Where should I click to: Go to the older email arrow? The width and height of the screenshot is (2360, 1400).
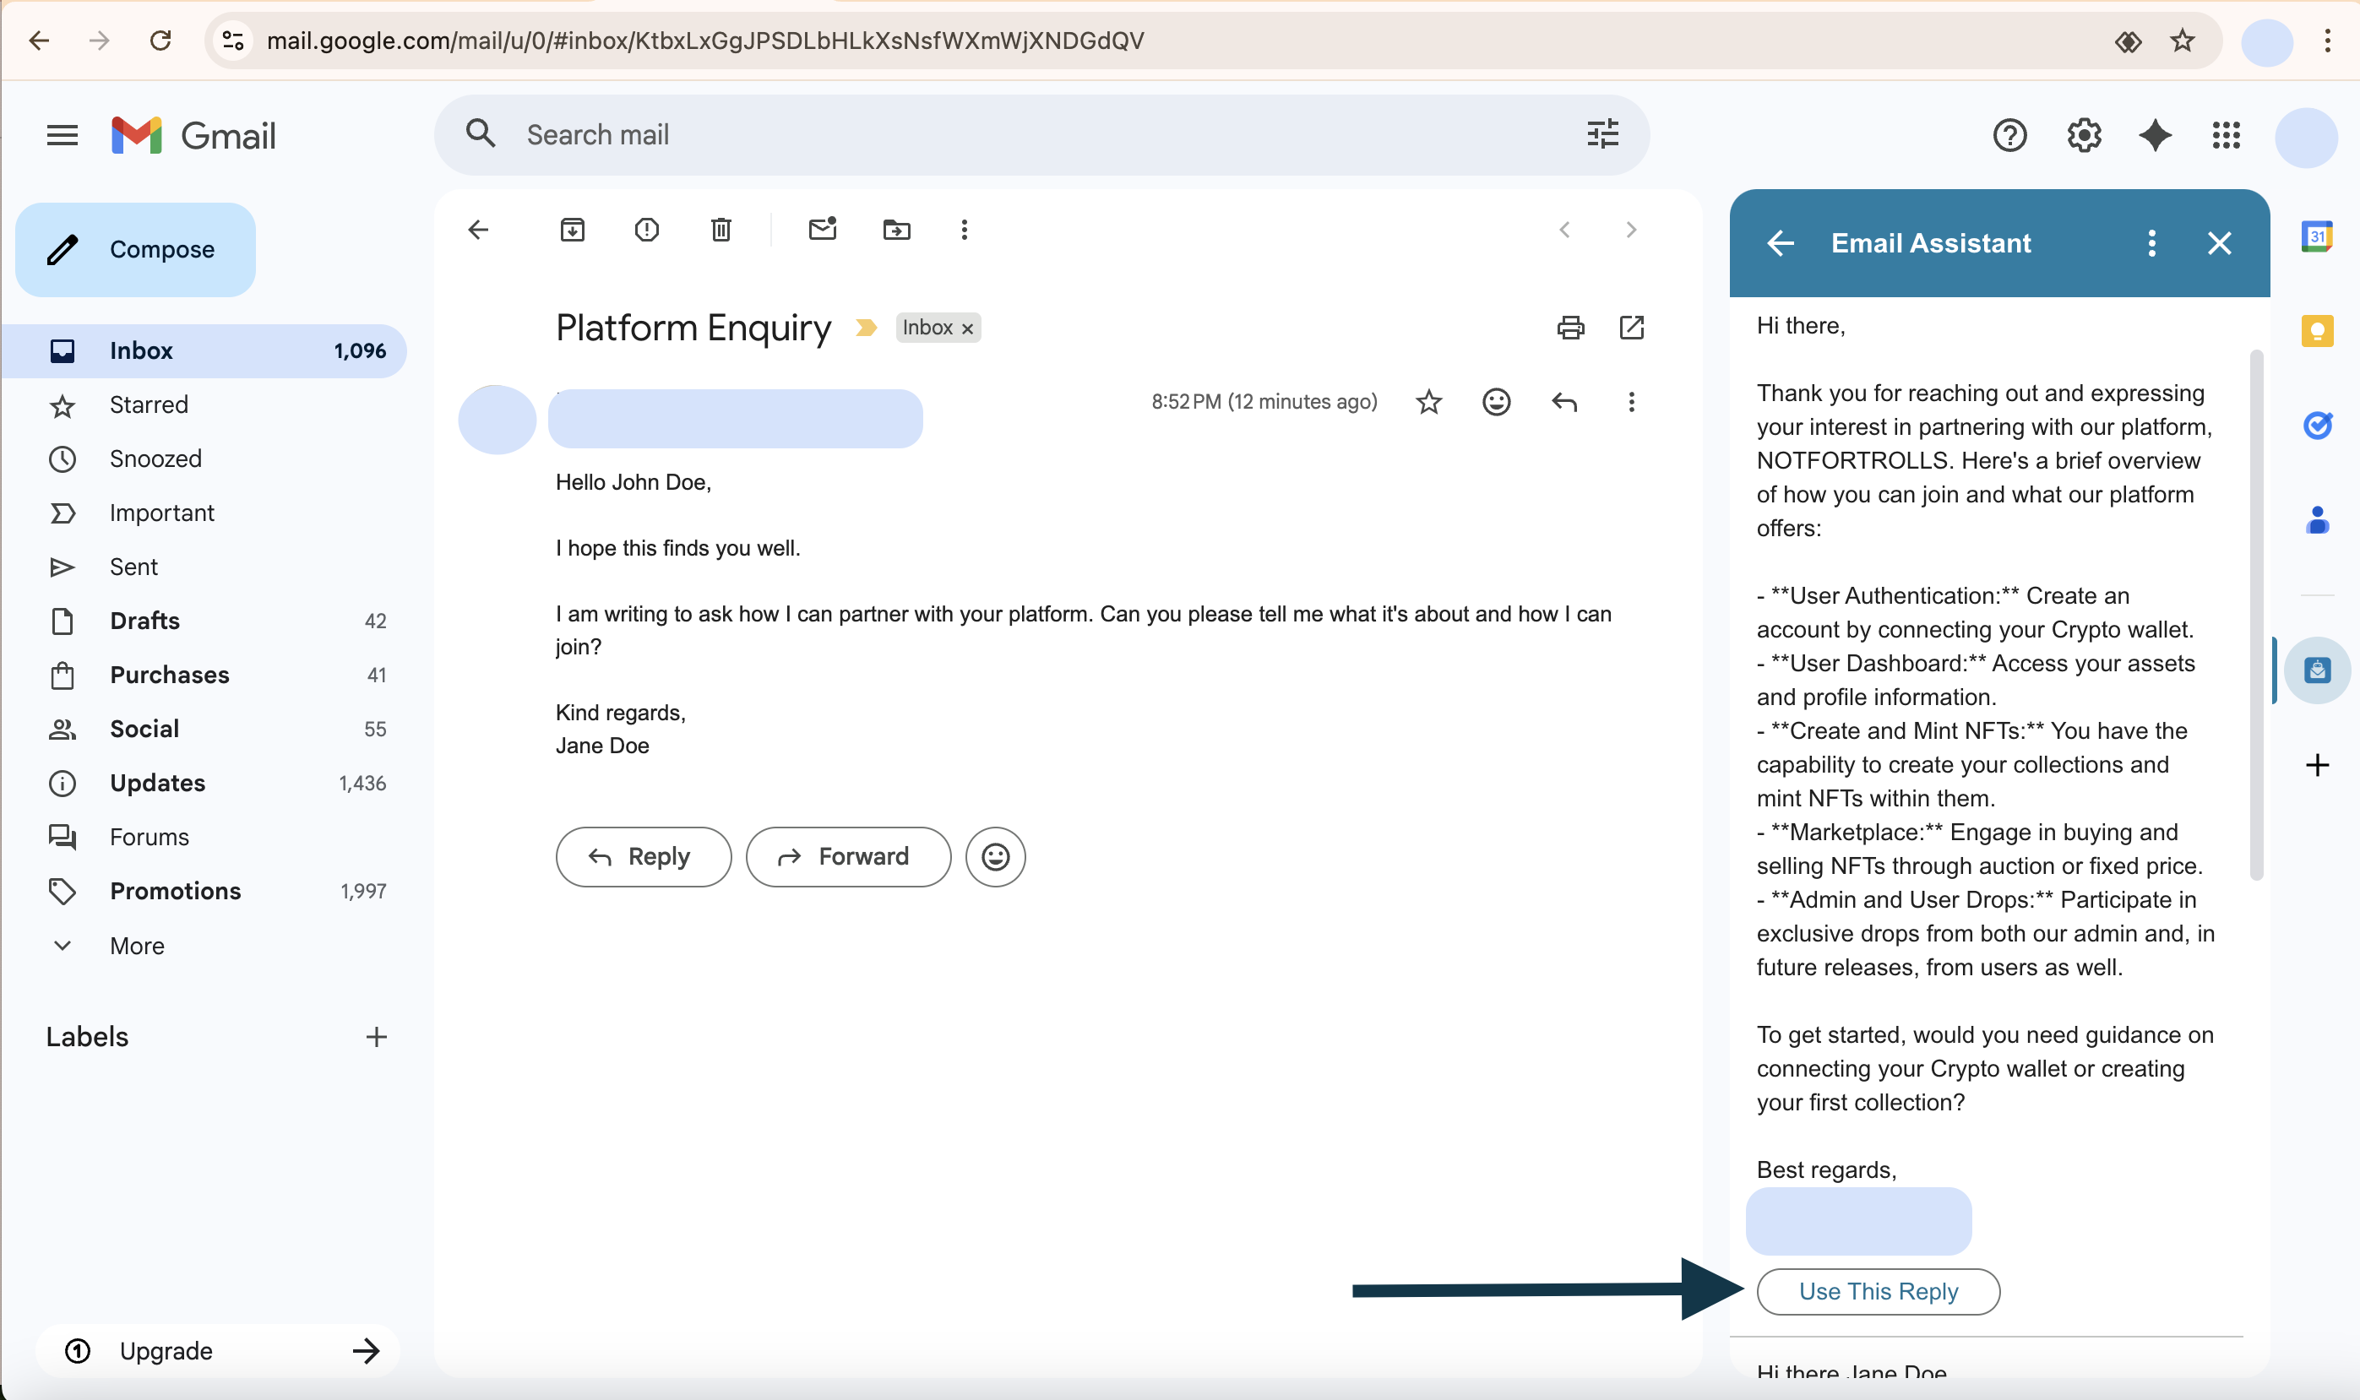point(1630,229)
